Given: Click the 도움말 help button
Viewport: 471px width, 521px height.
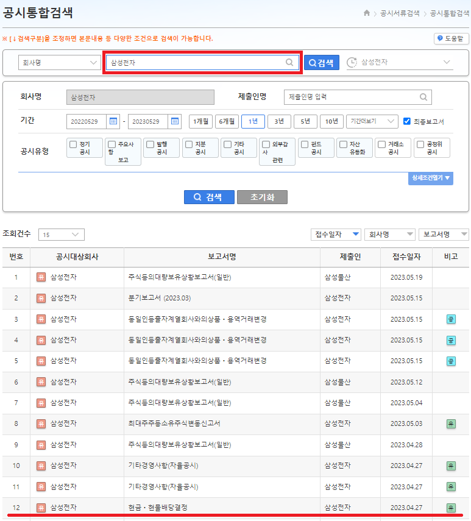Looking at the screenshot, I should point(451,38).
